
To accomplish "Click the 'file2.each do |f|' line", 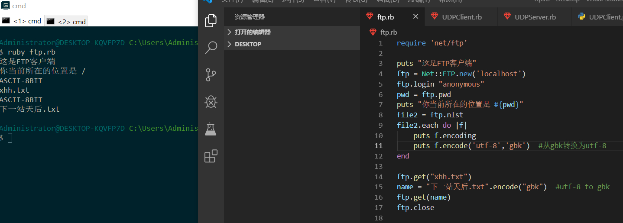I will tap(432, 125).
